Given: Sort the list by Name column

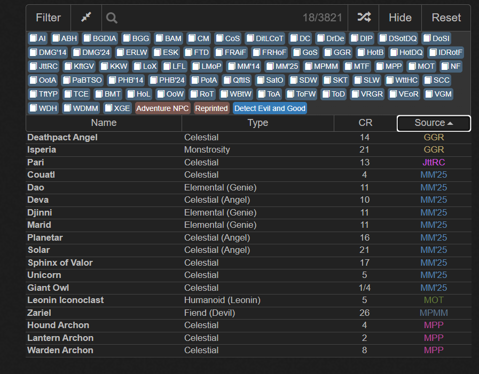Looking at the screenshot, I should pyautogui.click(x=104, y=123).
